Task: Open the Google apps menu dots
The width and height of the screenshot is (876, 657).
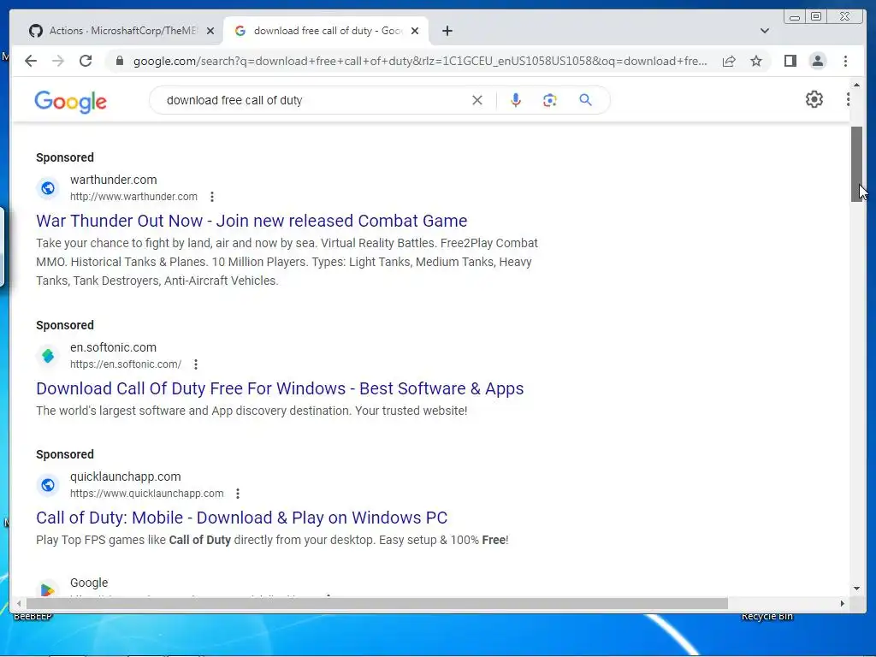Action: pyautogui.click(x=848, y=99)
